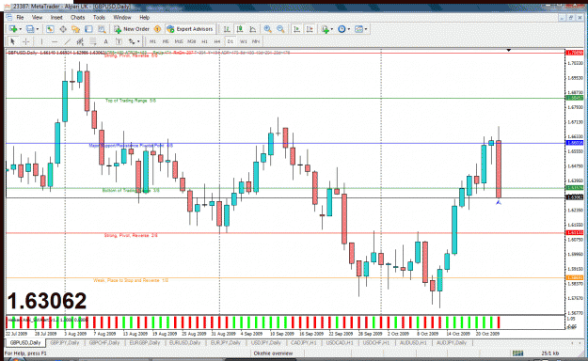
Task: Toggle the Navigator panel icon
Action: point(76,29)
